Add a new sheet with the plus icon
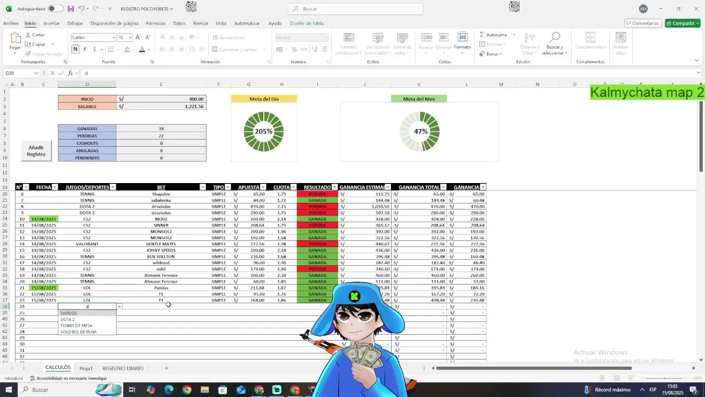Screen dimensions: 705x397 166,368
